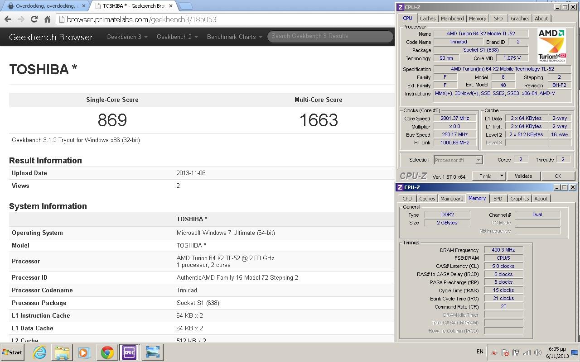Click the EN language indicator
Screen dimensions: 580x362
pyautogui.click(x=480, y=352)
